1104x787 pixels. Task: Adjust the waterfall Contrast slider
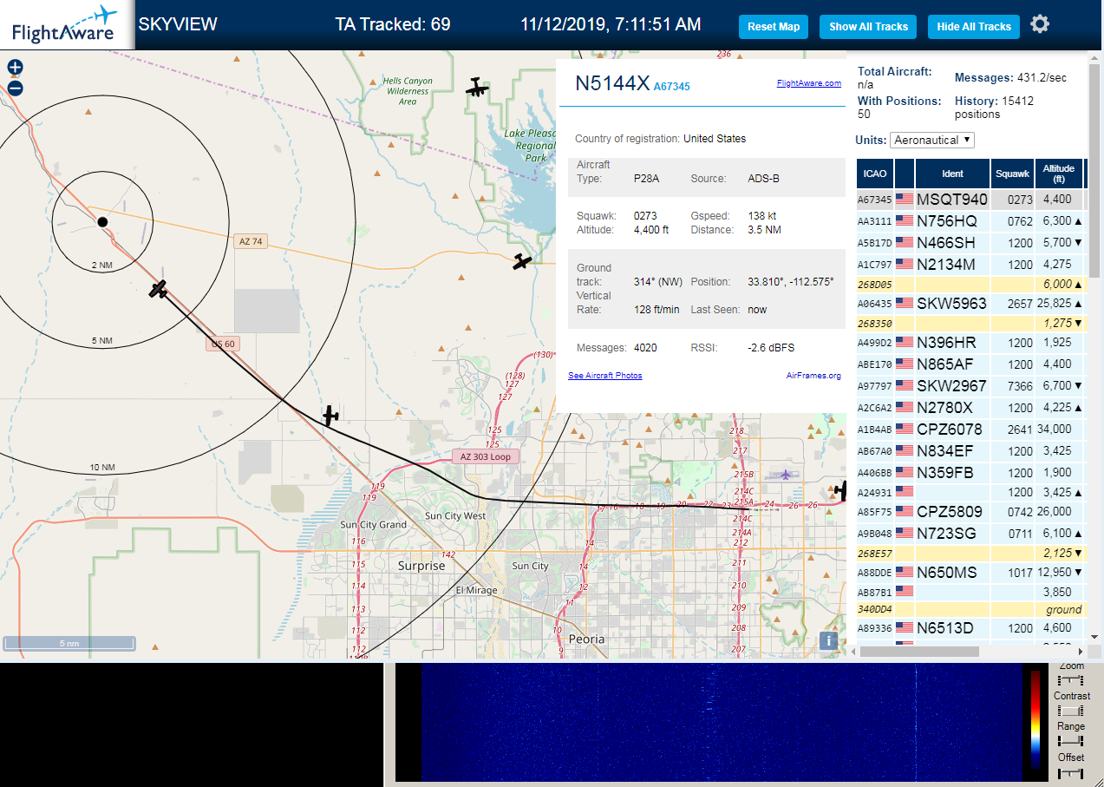(x=1071, y=711)
